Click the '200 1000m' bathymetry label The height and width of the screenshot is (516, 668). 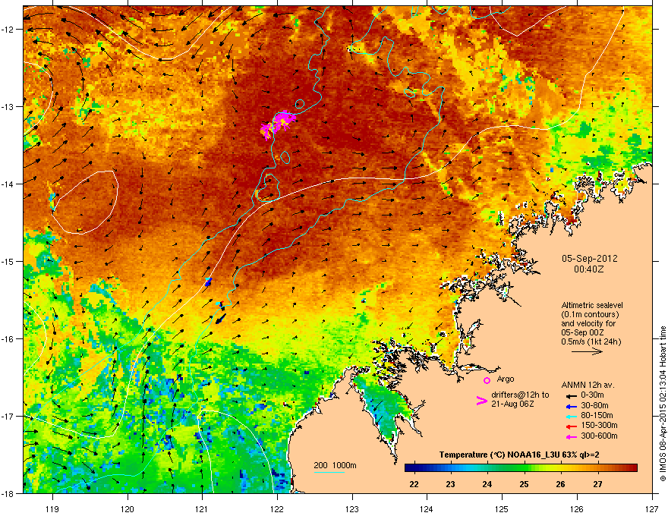pos(335,465)
